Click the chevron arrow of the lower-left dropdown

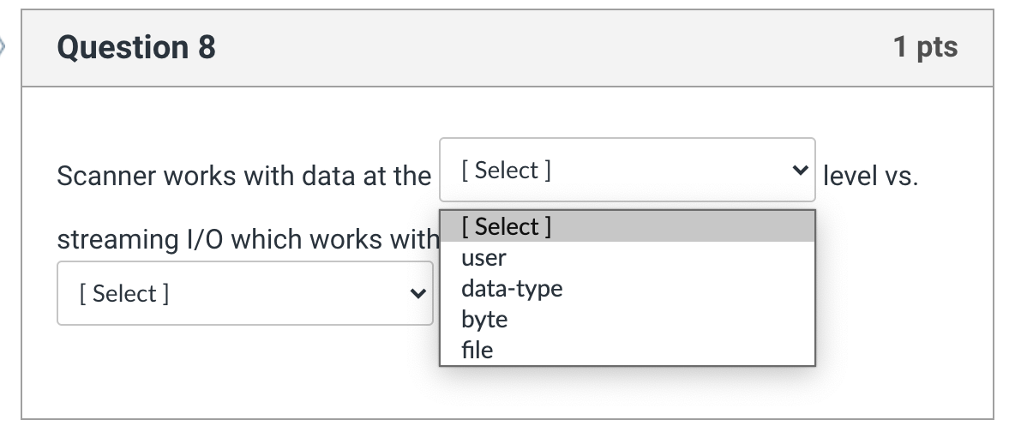417,293
